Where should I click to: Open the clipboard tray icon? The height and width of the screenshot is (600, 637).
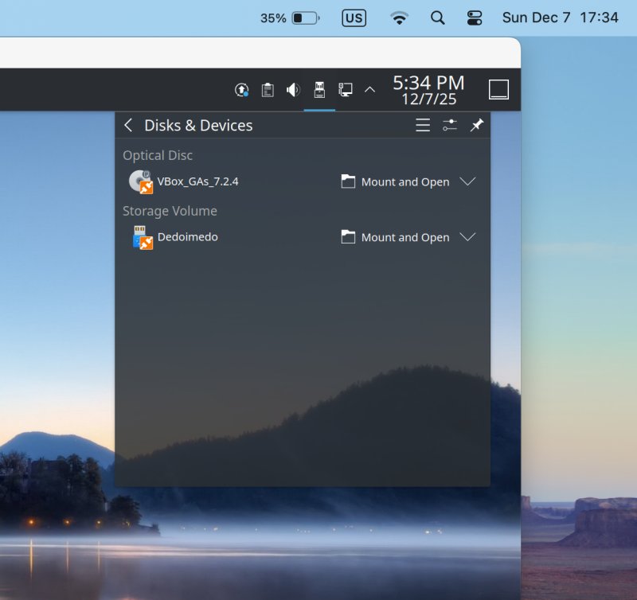(268, 90)
